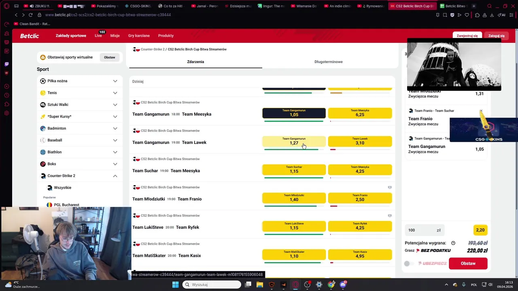Click the Counter-Strike 2 sport icon
The height and width of the screenshot is (291, 518).
click(x=43, y=176)
